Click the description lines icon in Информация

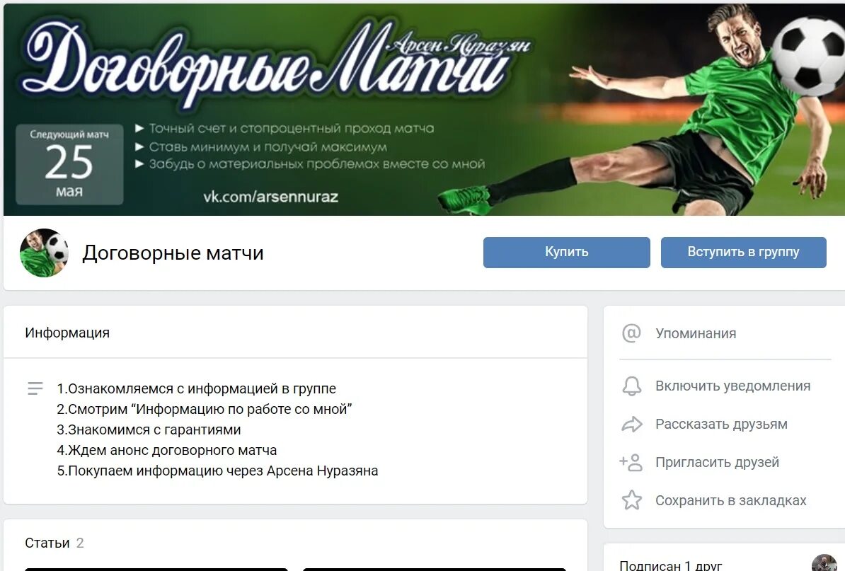coord(35,388)
